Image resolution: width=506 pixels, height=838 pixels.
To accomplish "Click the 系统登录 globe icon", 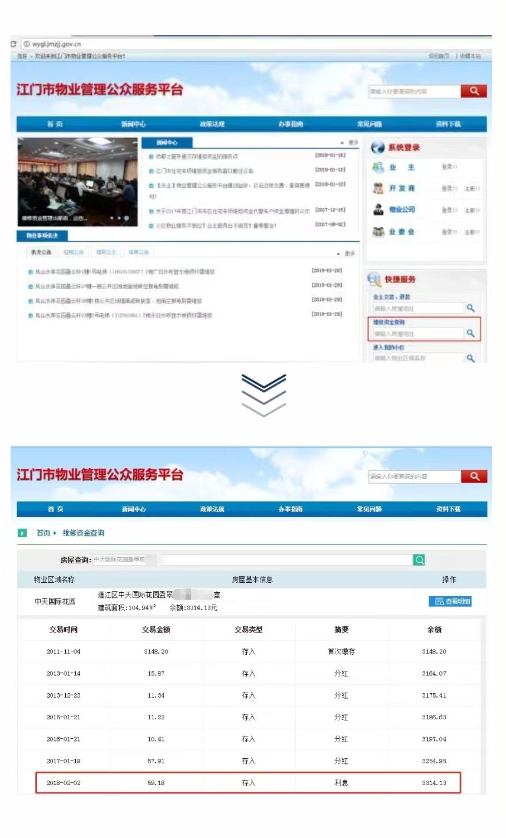I will 378,147.
